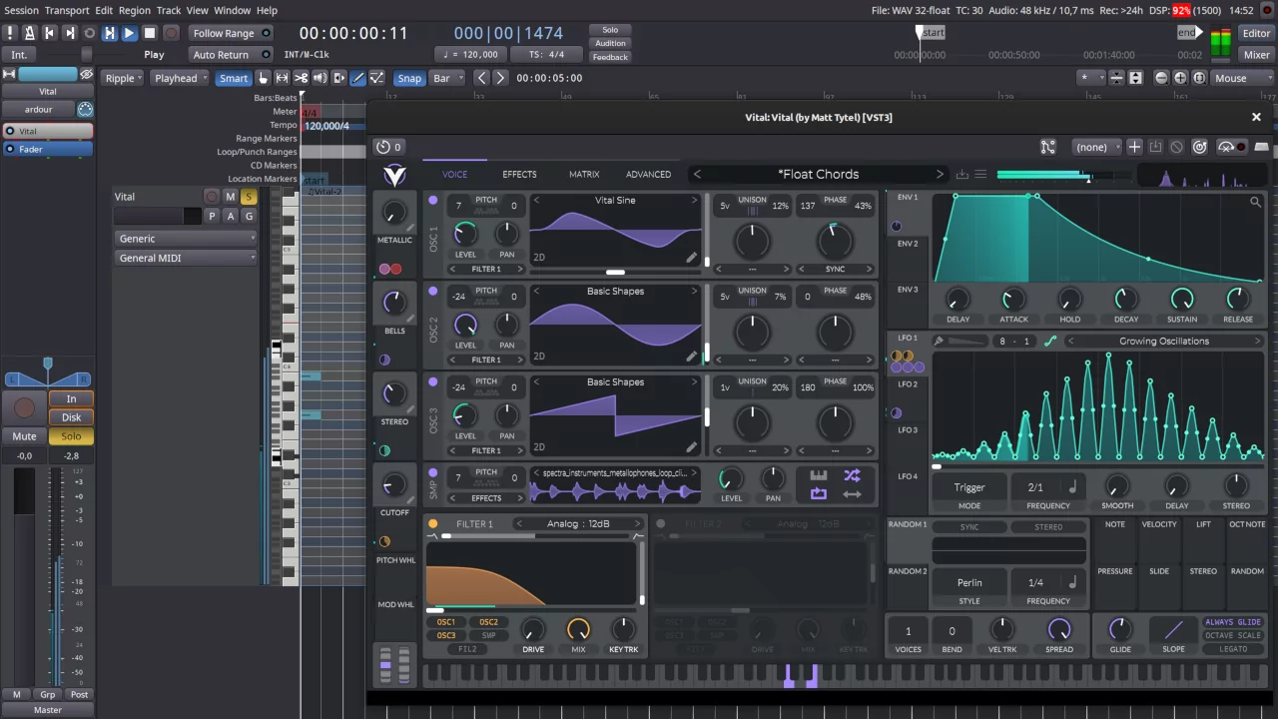Select the Stretch tool icon
Viewport: 1278px width, 719px height.
point(338,78)
